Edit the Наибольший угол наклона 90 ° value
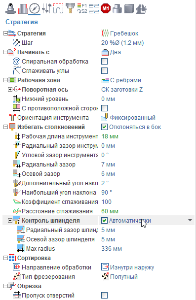The image size is (196, 300). tap(107, 192)
